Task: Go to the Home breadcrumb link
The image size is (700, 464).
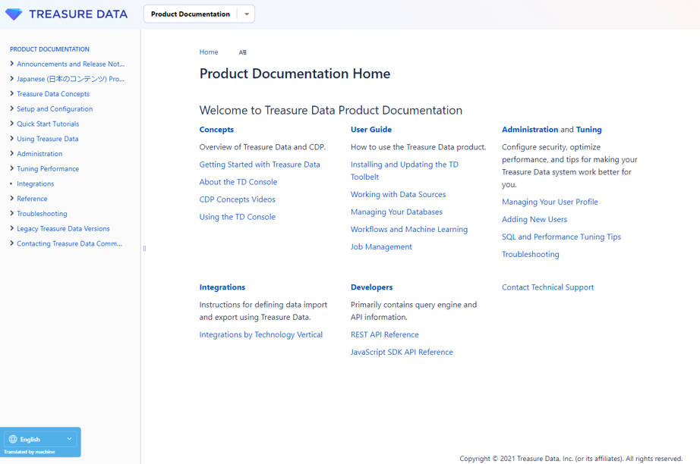Action: (209, 52)
